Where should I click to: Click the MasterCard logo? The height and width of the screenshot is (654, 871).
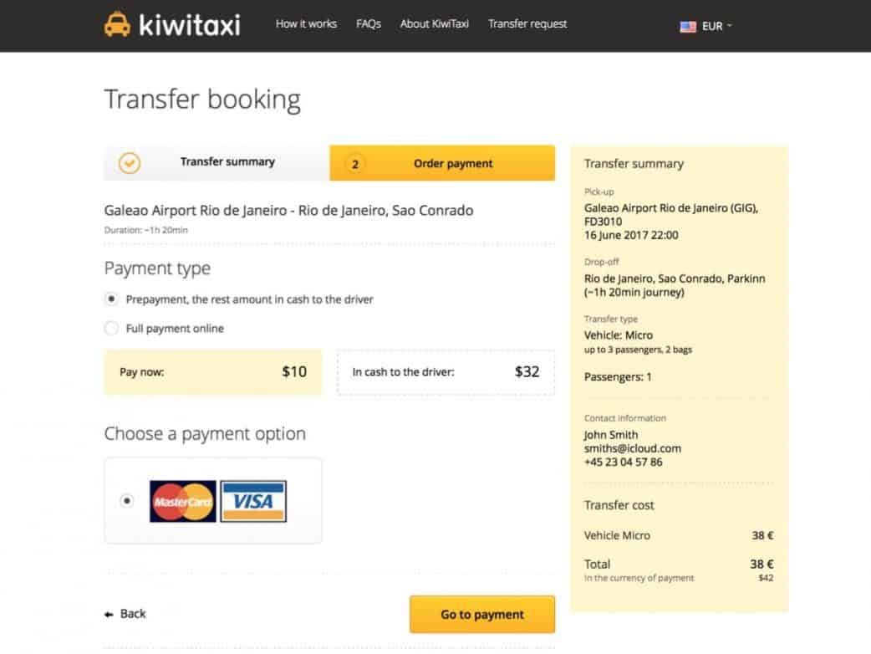[183, 501]
